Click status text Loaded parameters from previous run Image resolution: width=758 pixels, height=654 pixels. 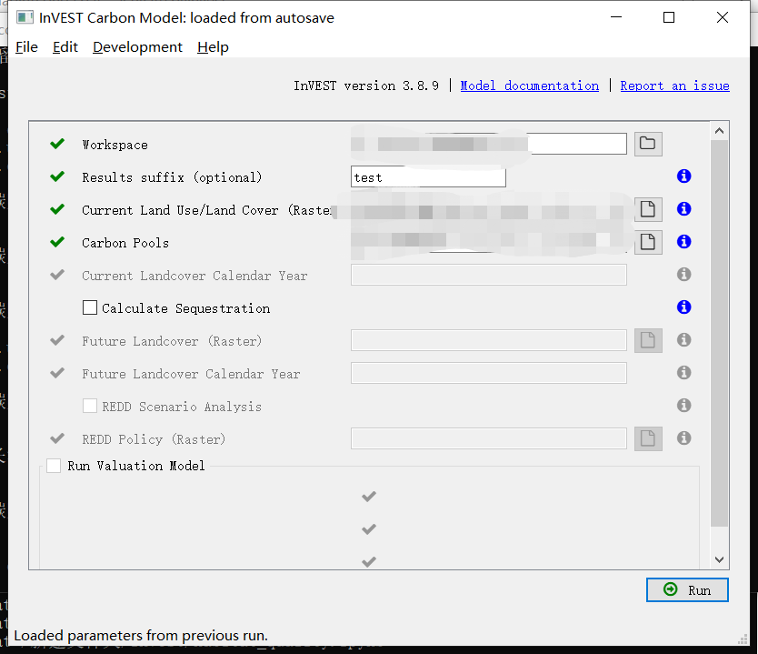(141, 635)
